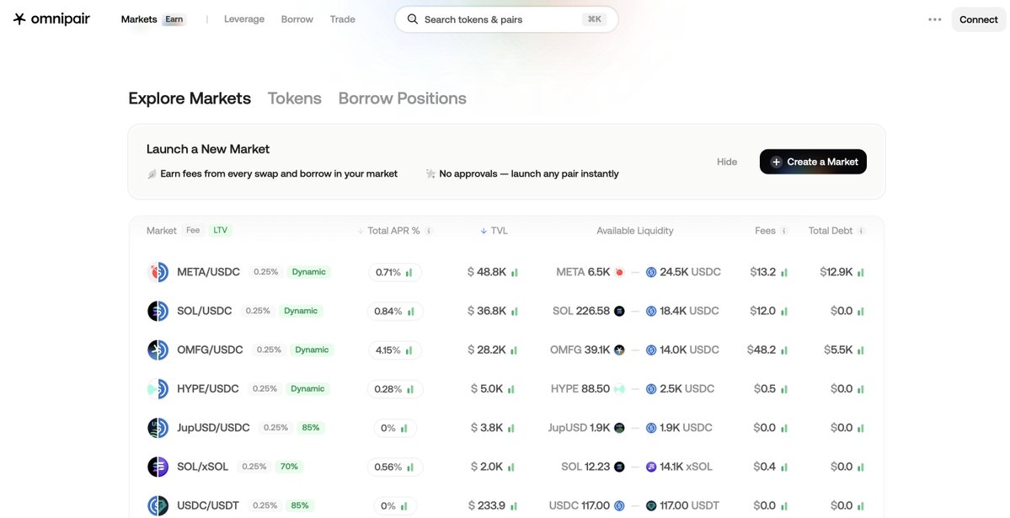Click the chart bars icon beside HYPE/USDC TVL
Viewport: 1010px width, 518px height.
[x=510, y=389]
